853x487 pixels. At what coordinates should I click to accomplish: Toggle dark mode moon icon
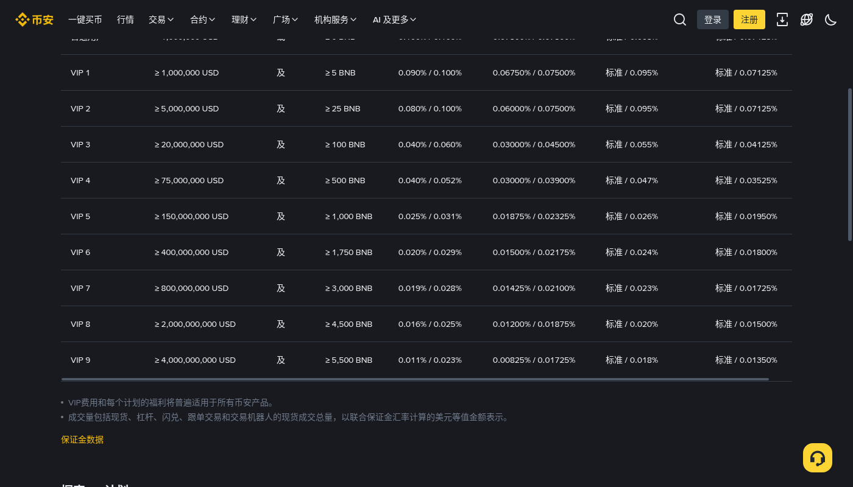click(830, 19)
